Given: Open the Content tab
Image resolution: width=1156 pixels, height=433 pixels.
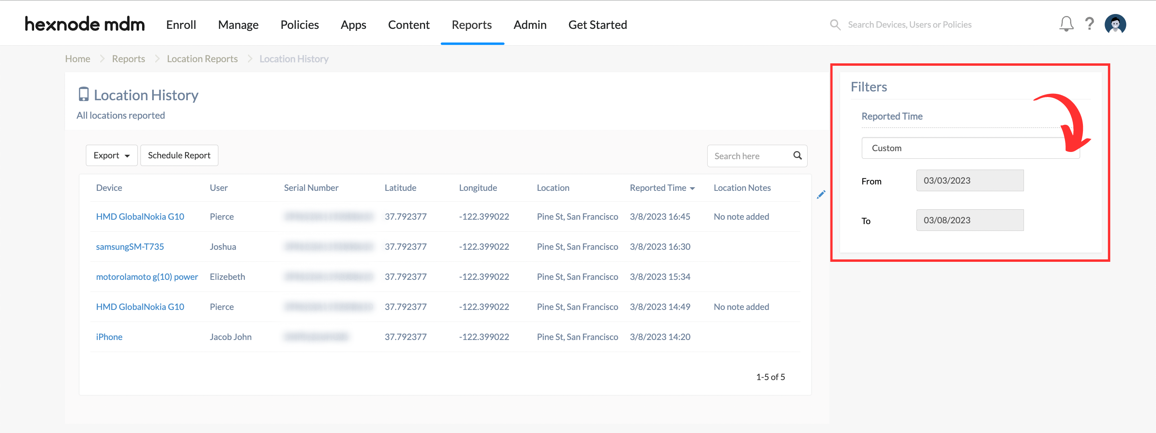Looking at the screenshot, I should 408,24.
